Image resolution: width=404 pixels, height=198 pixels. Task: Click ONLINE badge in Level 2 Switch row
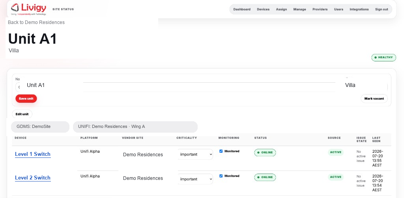[265, 177]
